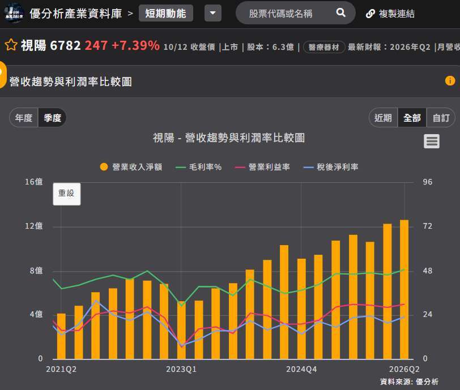Click the yellow help tab at left edge
Image resolution: width=460 pixels, height=390 pixels.
(2, 74)
